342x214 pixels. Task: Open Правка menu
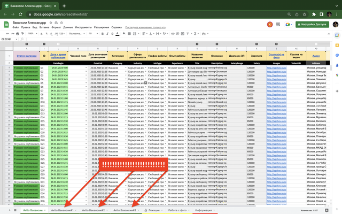coord(26,27)
